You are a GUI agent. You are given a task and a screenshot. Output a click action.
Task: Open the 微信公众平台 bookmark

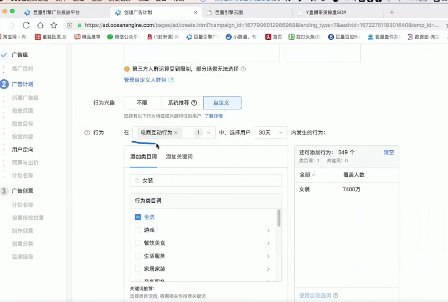pos(123,37)
